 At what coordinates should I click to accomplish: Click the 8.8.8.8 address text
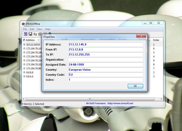point(30,72)
